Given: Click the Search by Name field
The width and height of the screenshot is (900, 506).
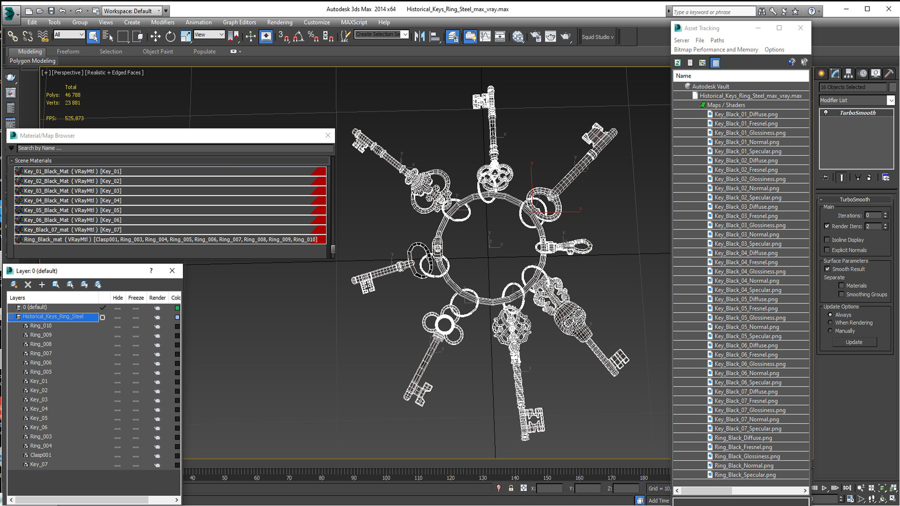Looking at the screenshot, I should pyautogui.click(x=175, y=148).
